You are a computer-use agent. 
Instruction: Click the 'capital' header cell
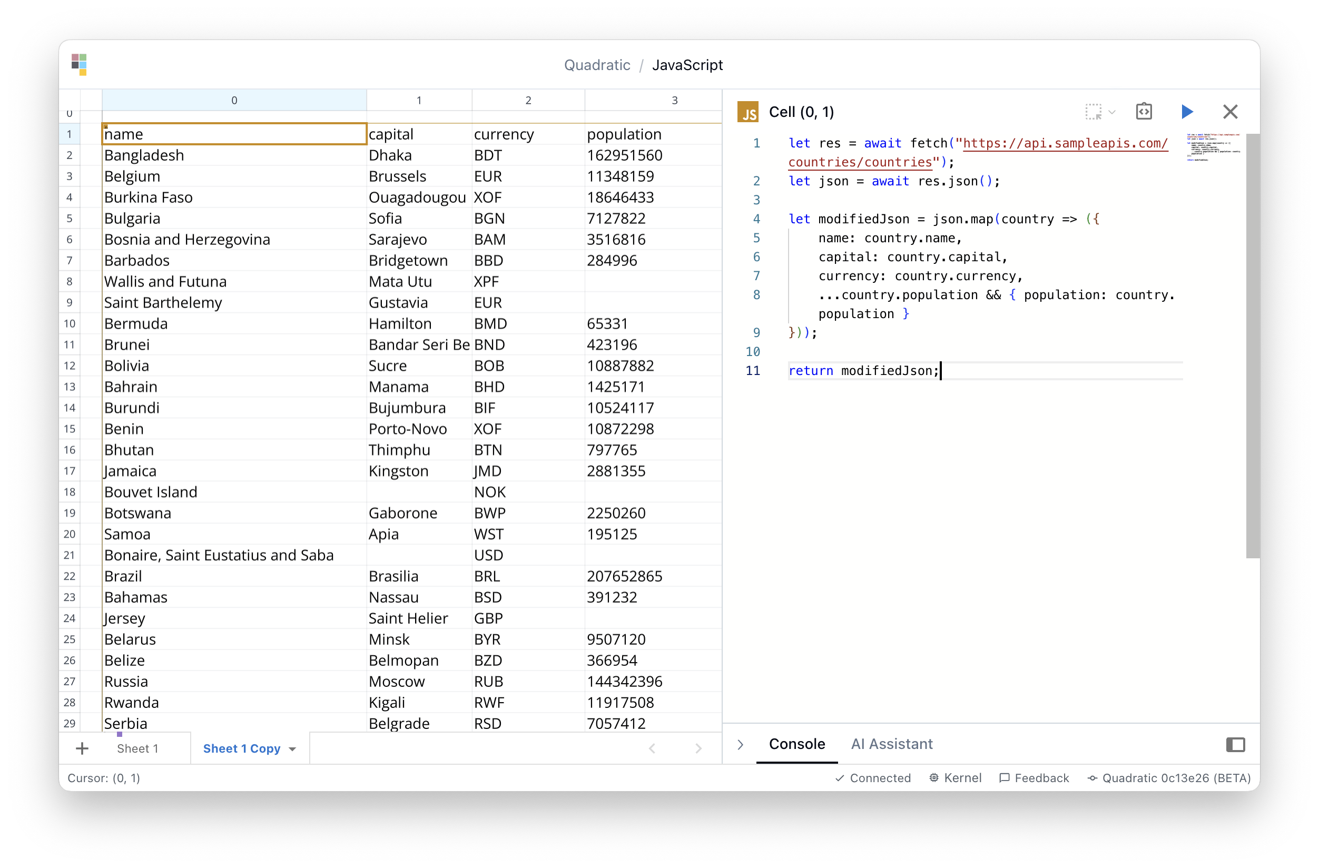point(419,134)
